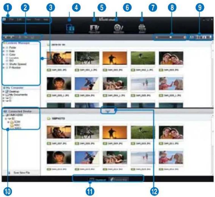
Task: Toggle the video-only file filter
Action: coord(204,37)
